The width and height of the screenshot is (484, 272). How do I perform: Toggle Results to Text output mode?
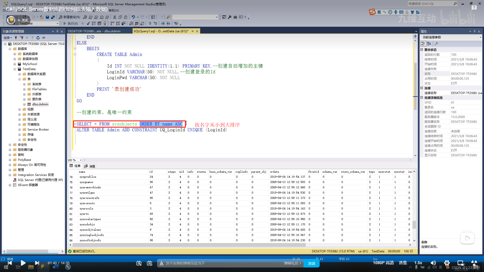click(131, 23)
